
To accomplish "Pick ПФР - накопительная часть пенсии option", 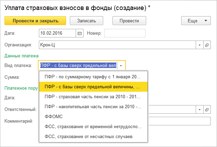I will 93,106.
